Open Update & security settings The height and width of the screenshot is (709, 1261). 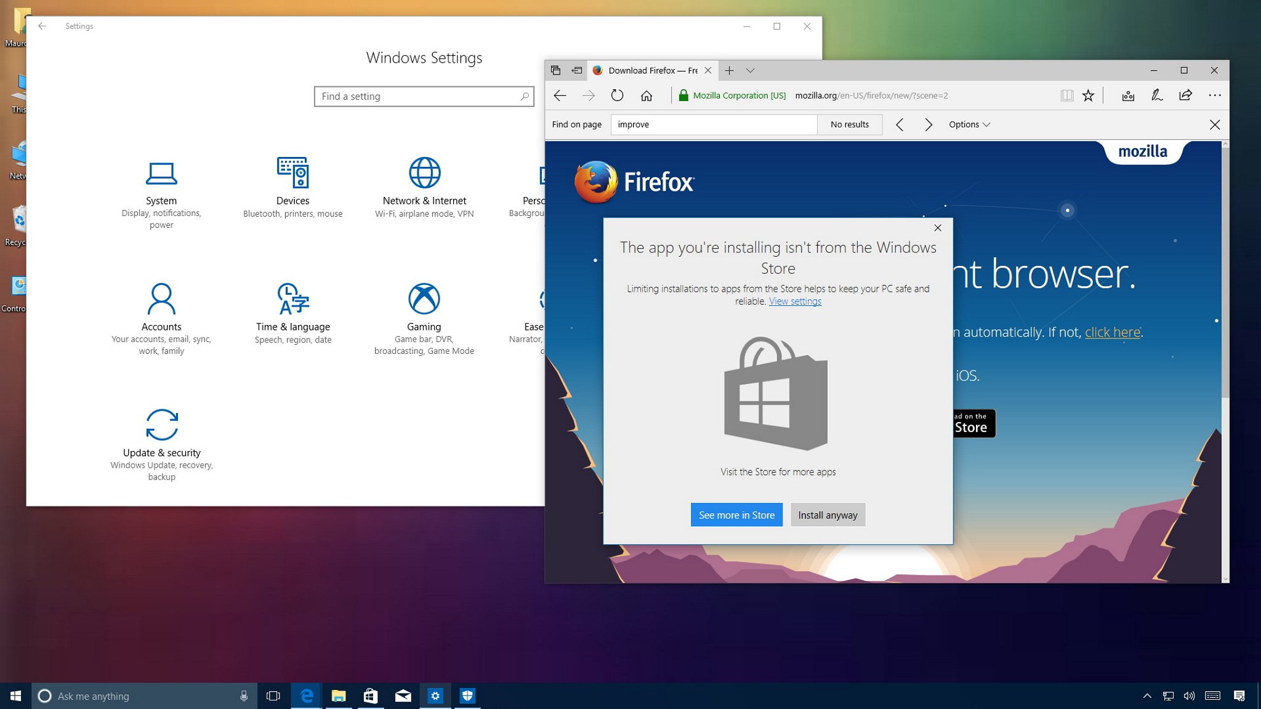(x=161, y=446)
